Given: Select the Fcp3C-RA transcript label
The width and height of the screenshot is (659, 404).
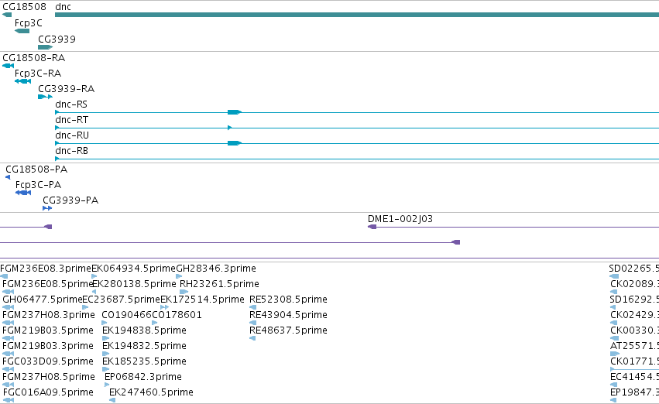Looking at the screenshot, I should click(38, 74).
